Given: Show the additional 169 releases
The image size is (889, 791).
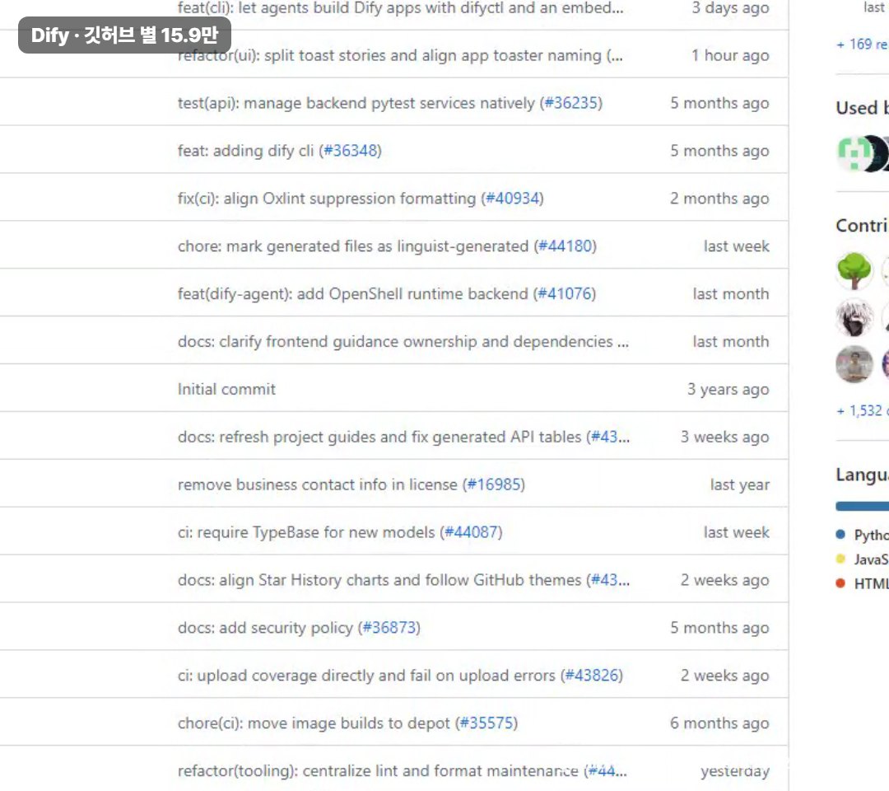Looking at the screenshot, I should (x=863, y=44).
